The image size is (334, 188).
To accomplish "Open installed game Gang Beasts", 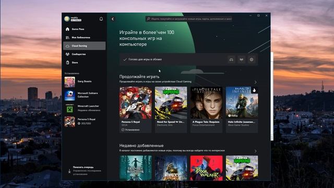I will (x=84, y=82).
